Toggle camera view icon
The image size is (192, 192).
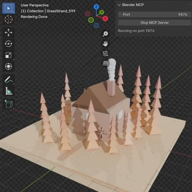pos(105,53)
